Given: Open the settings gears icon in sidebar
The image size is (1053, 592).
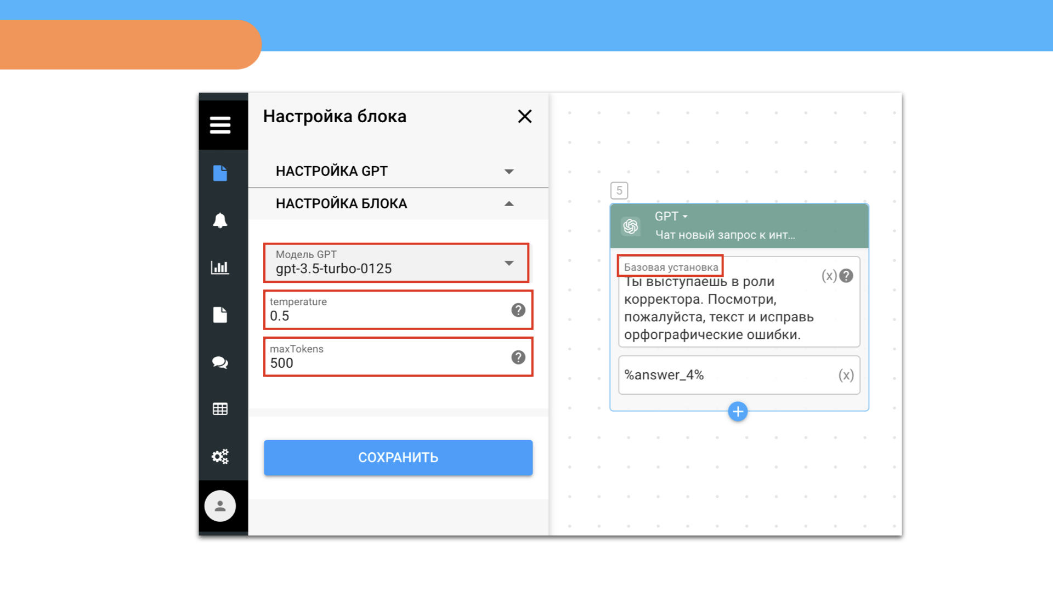Looking at the screenshot, I should 220,456.
